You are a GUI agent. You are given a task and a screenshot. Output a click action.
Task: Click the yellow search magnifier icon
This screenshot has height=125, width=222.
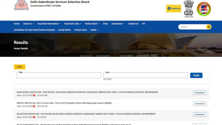(x=209, y=27)
